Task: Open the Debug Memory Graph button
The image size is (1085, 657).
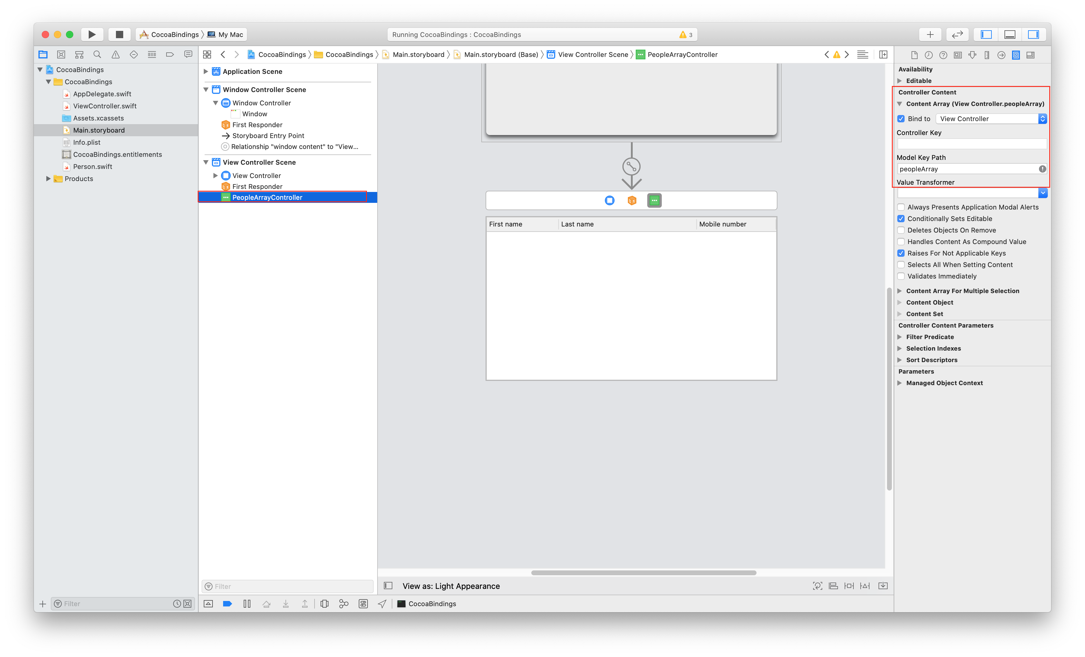Action: [x=344, y=604]
